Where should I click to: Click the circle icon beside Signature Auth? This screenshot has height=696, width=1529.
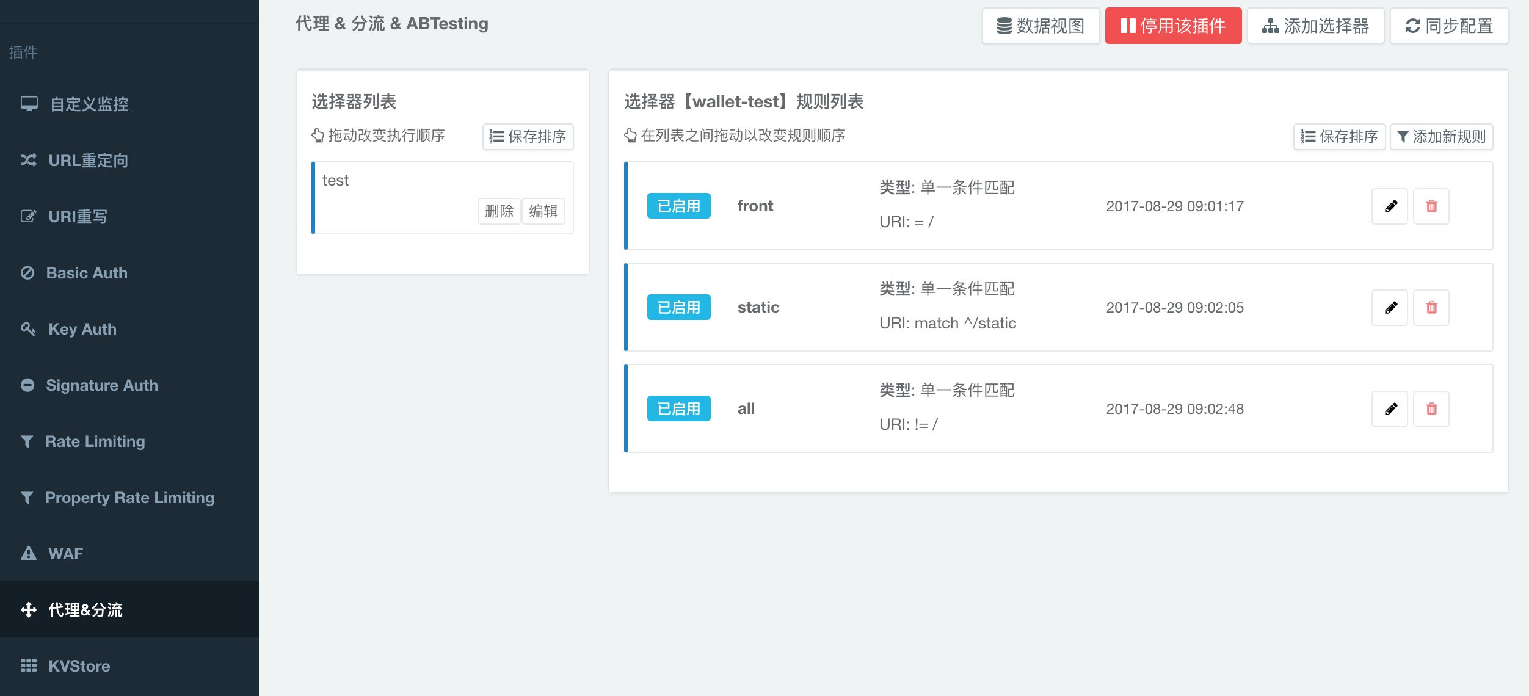[27, 385]
